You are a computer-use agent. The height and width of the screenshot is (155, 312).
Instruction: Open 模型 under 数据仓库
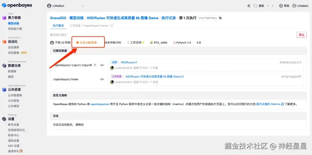11,77
